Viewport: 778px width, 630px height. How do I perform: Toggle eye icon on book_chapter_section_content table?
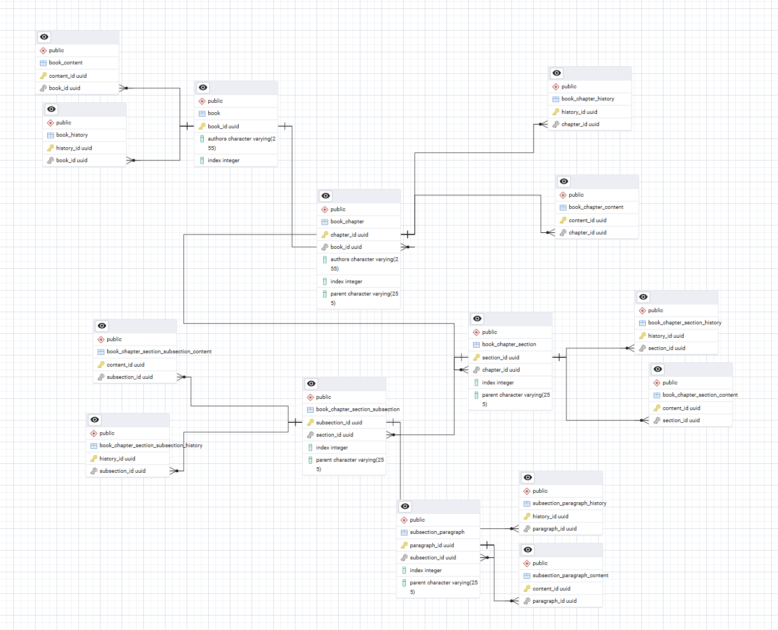tap(658, 369)
